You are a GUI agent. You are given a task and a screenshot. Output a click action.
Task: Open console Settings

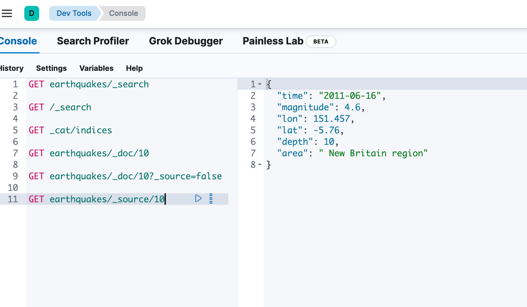pyautogui.click(x=51, y=68)
